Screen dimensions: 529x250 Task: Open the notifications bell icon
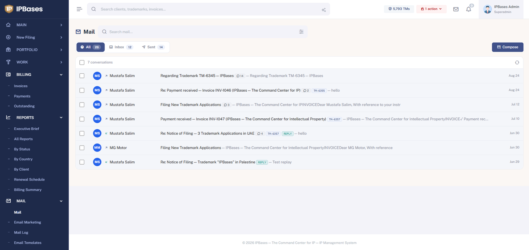468,9
